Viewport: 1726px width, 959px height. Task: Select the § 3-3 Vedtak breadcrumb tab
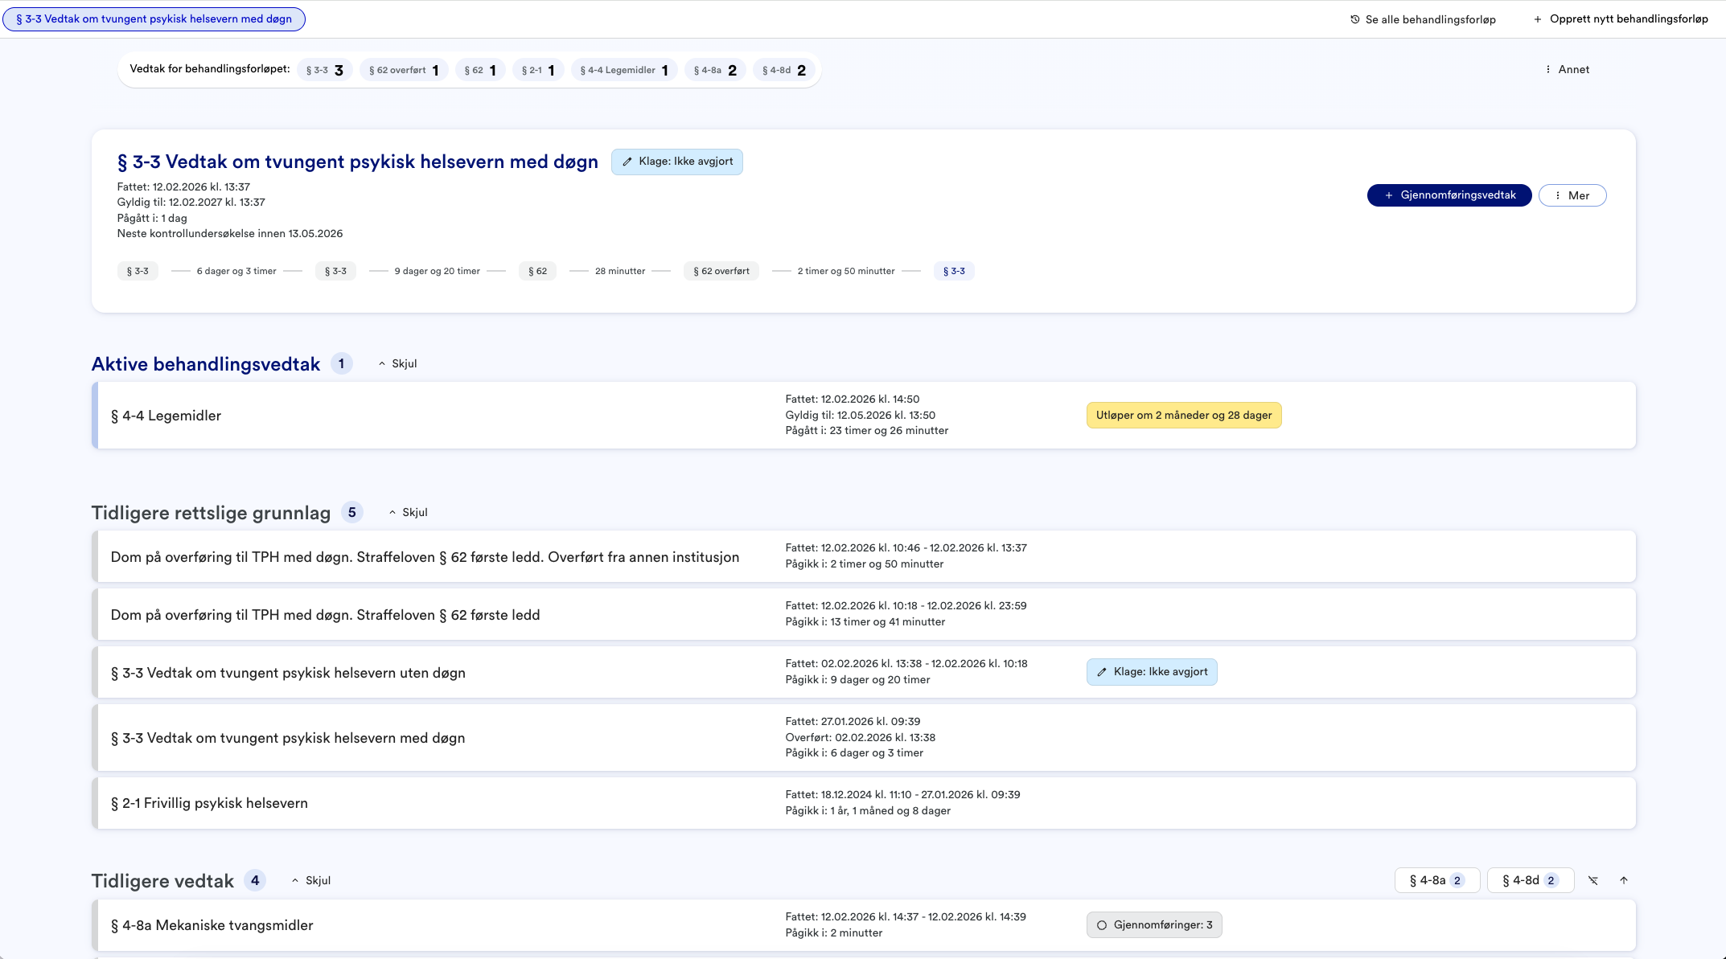coord(154,19)
